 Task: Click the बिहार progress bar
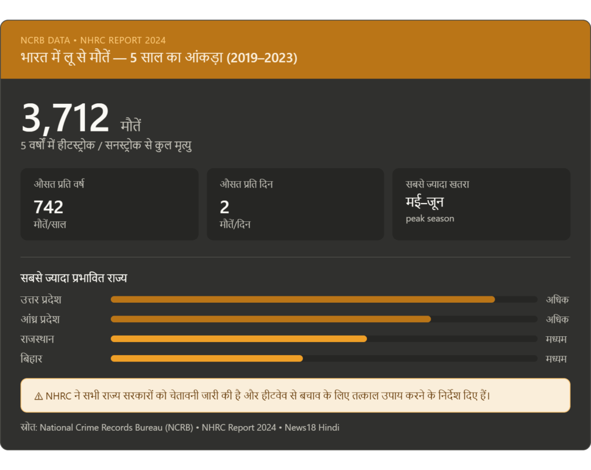(x=323, y=358)
